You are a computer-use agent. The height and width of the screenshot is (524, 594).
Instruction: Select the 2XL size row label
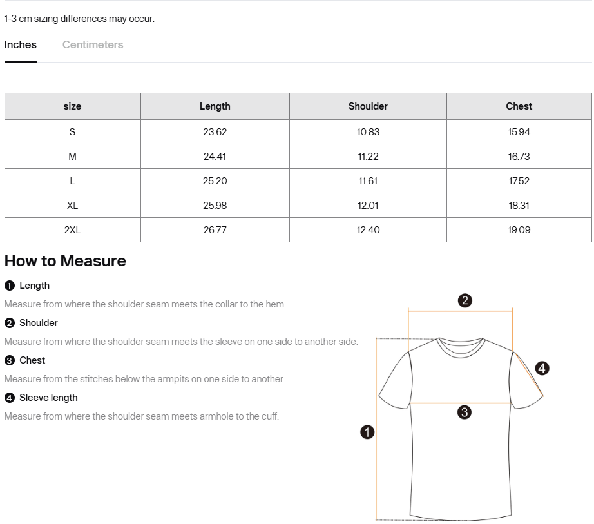pyautogui.click(x=72, y=230)
